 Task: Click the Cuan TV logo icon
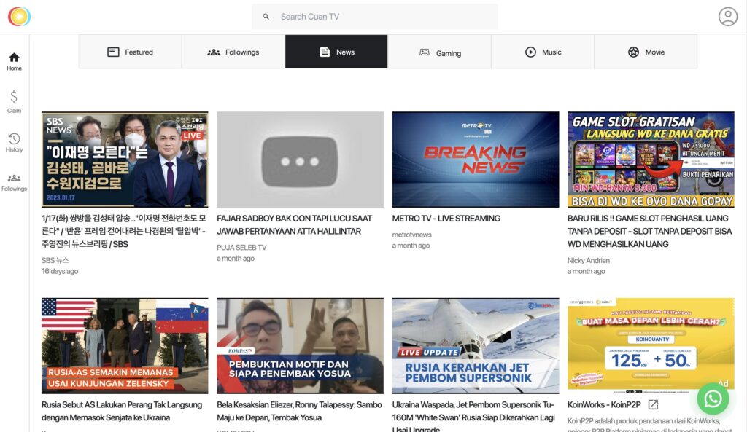click(x=19, y=16)
